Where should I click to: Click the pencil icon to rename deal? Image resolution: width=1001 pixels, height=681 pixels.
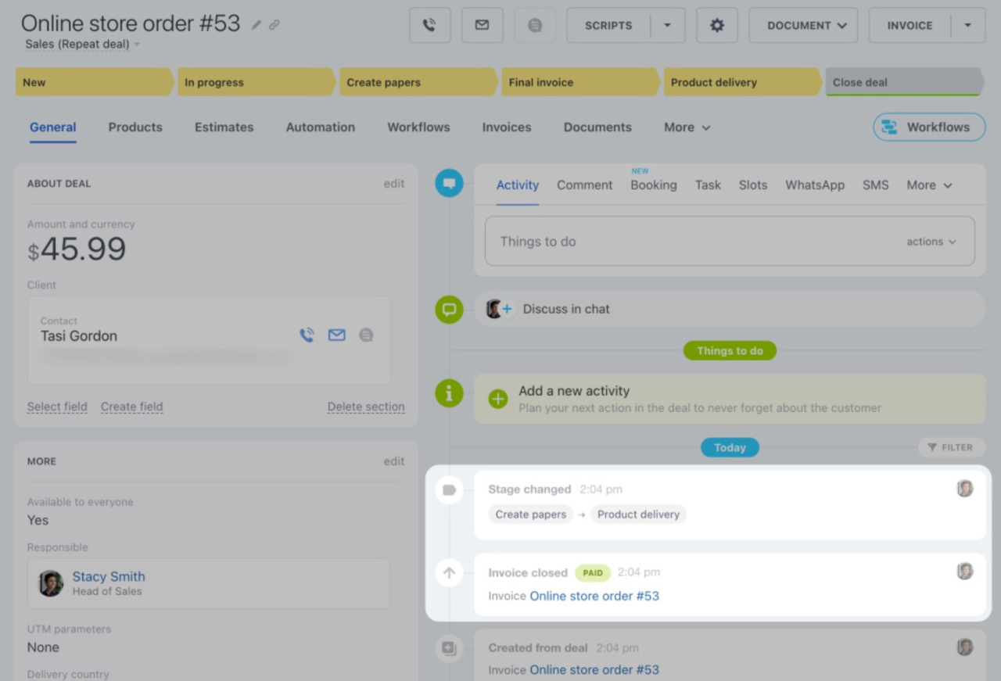[257, 25]
